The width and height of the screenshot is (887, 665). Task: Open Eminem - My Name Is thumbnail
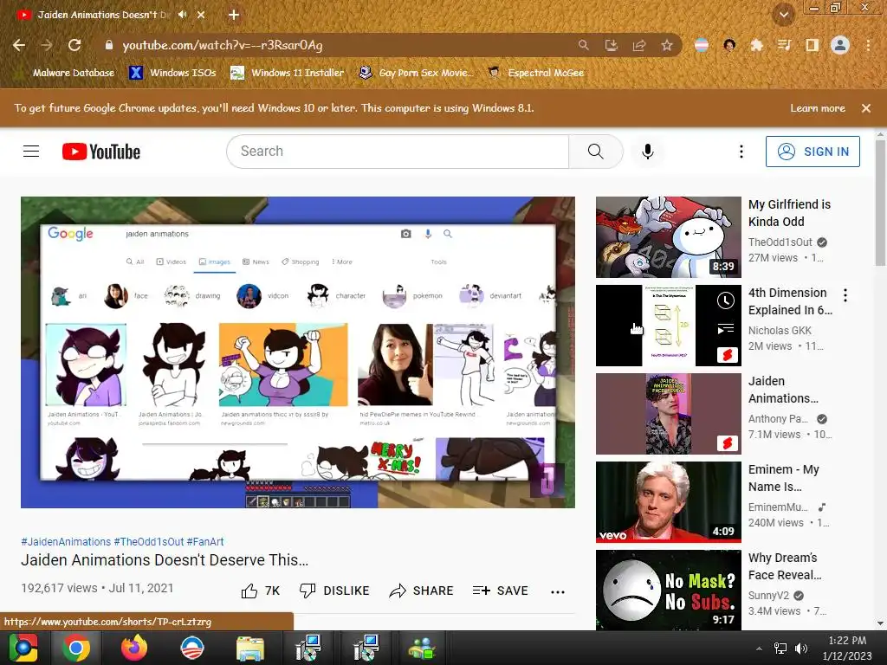click(668, 502)
